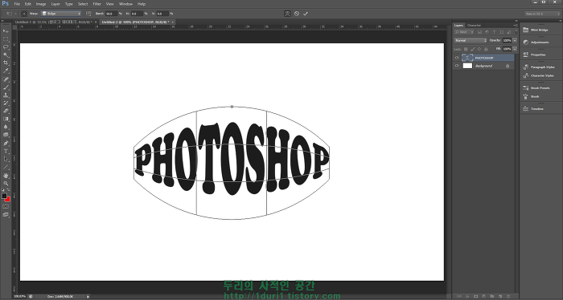This screenshot has width=563, height=300.
Task: Click the red background color swatch
Action: pyautogui.click(x=8, y=200)
